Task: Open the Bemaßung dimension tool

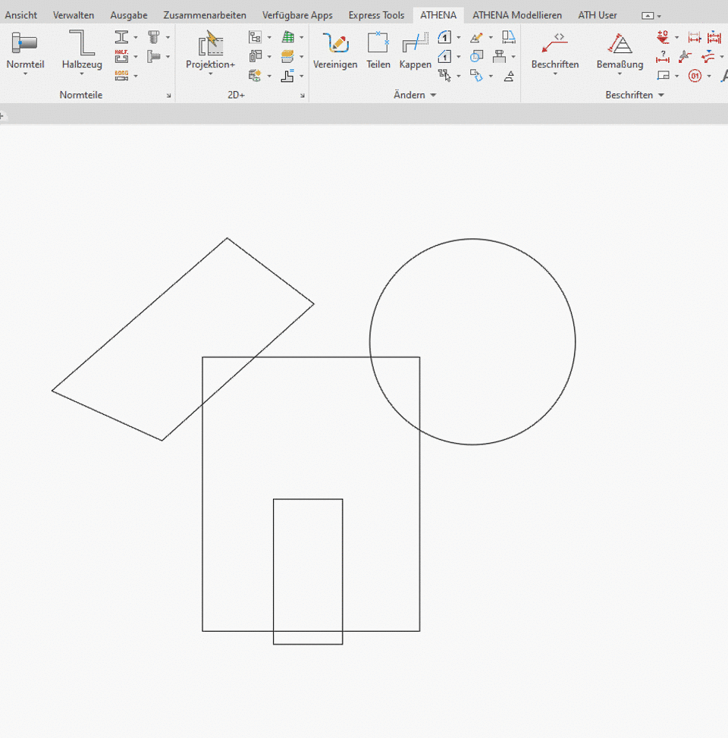Action: pyautogui.click(x=620, y=43)
